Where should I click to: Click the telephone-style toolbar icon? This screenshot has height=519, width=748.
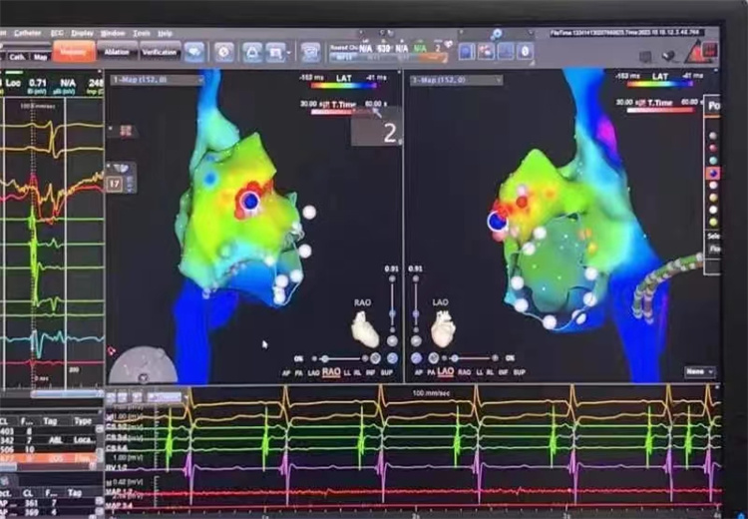point(310,52)
